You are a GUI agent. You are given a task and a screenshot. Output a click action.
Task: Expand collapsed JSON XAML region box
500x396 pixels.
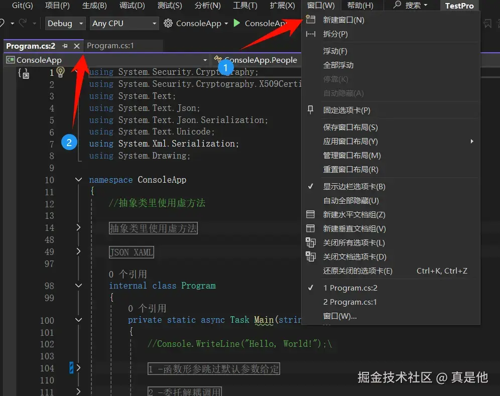[x=132, y=252]
